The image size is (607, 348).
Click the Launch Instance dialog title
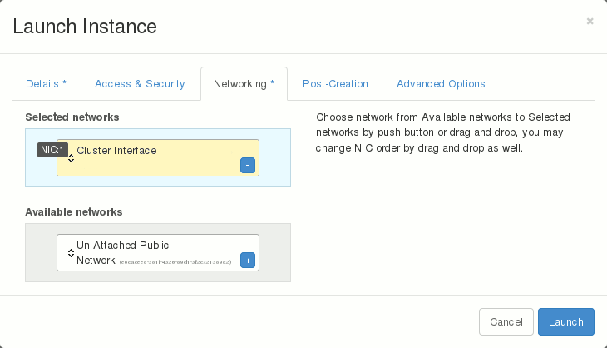tap(85, 26)
